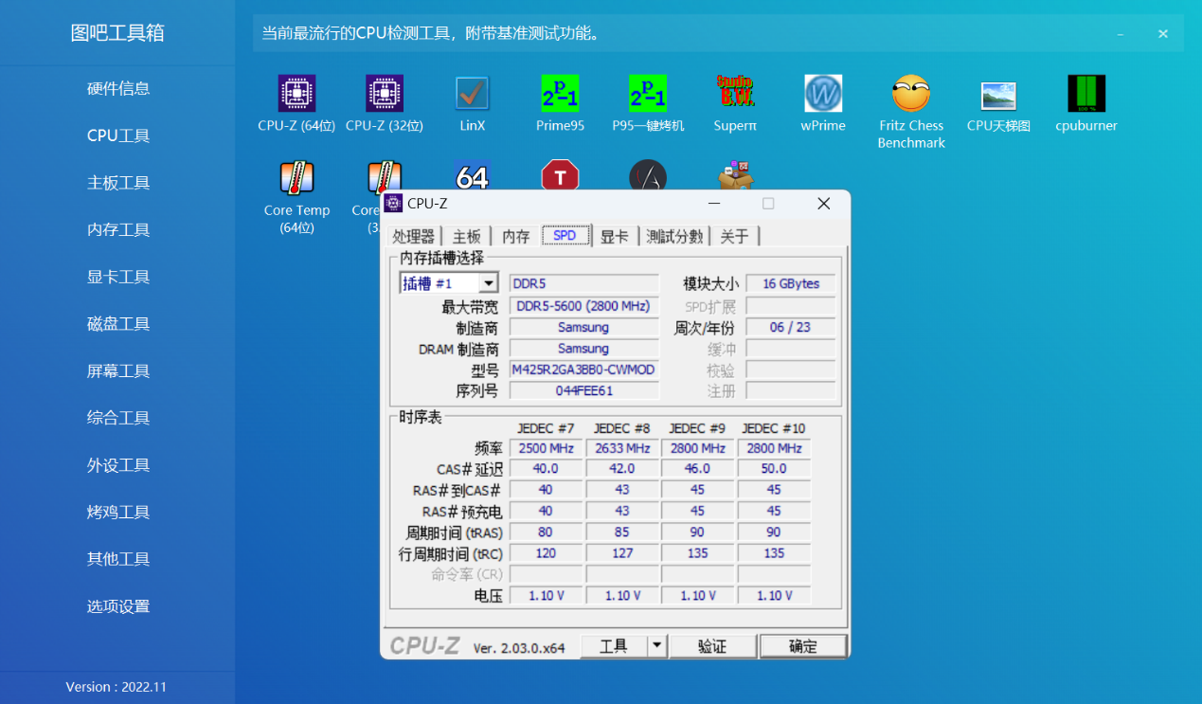The width and height of the screenshot is (1202, 704).
Task: Open the 測試分數 tab
Action: click(x=675, y=237)
